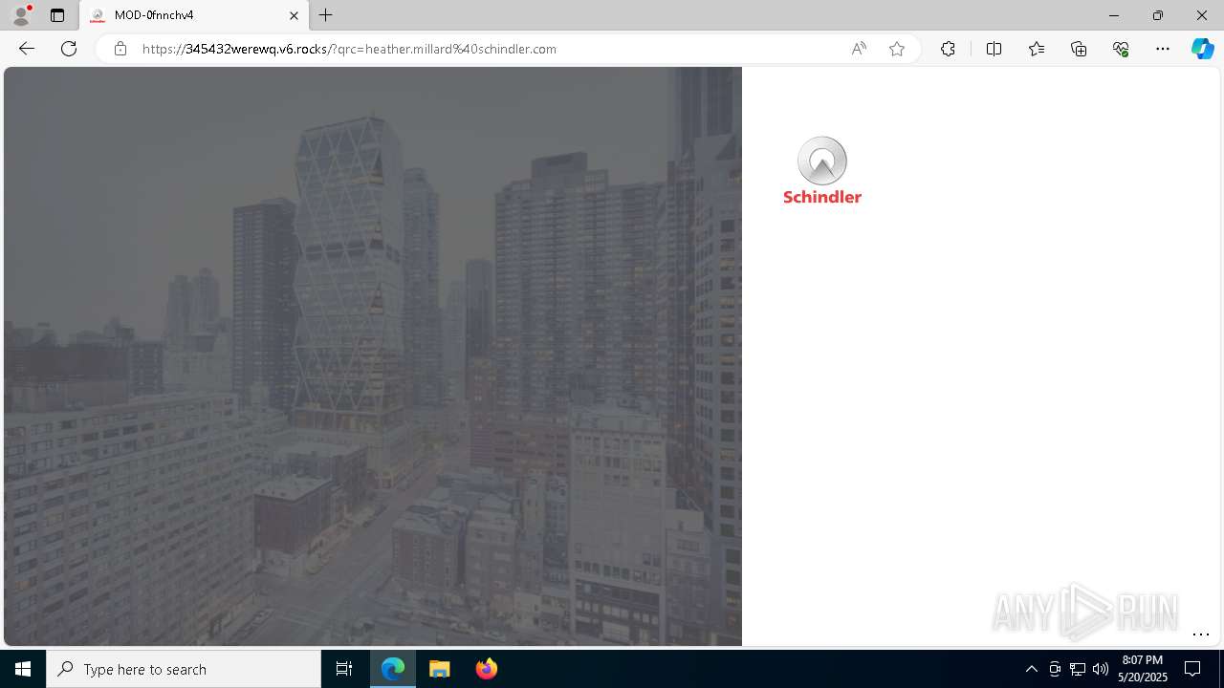Open a new browser tab
Viewport: 1224px width, 688px height.
pos(326,15)
